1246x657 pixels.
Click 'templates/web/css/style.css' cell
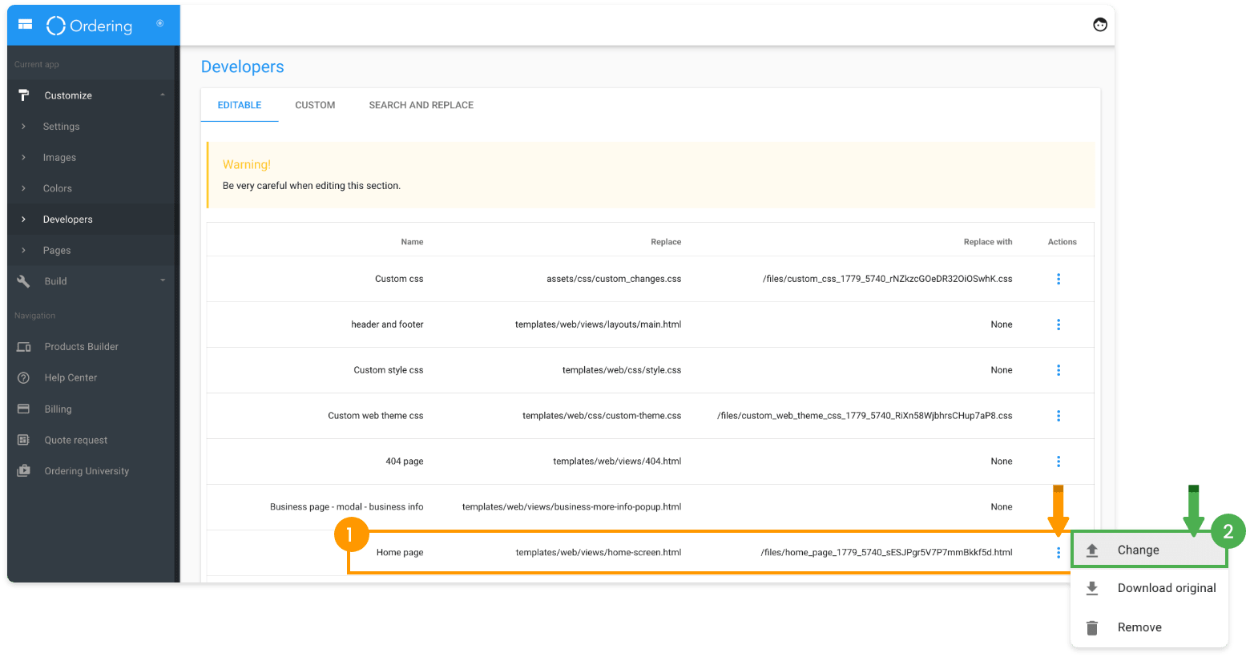pos(622,370)
